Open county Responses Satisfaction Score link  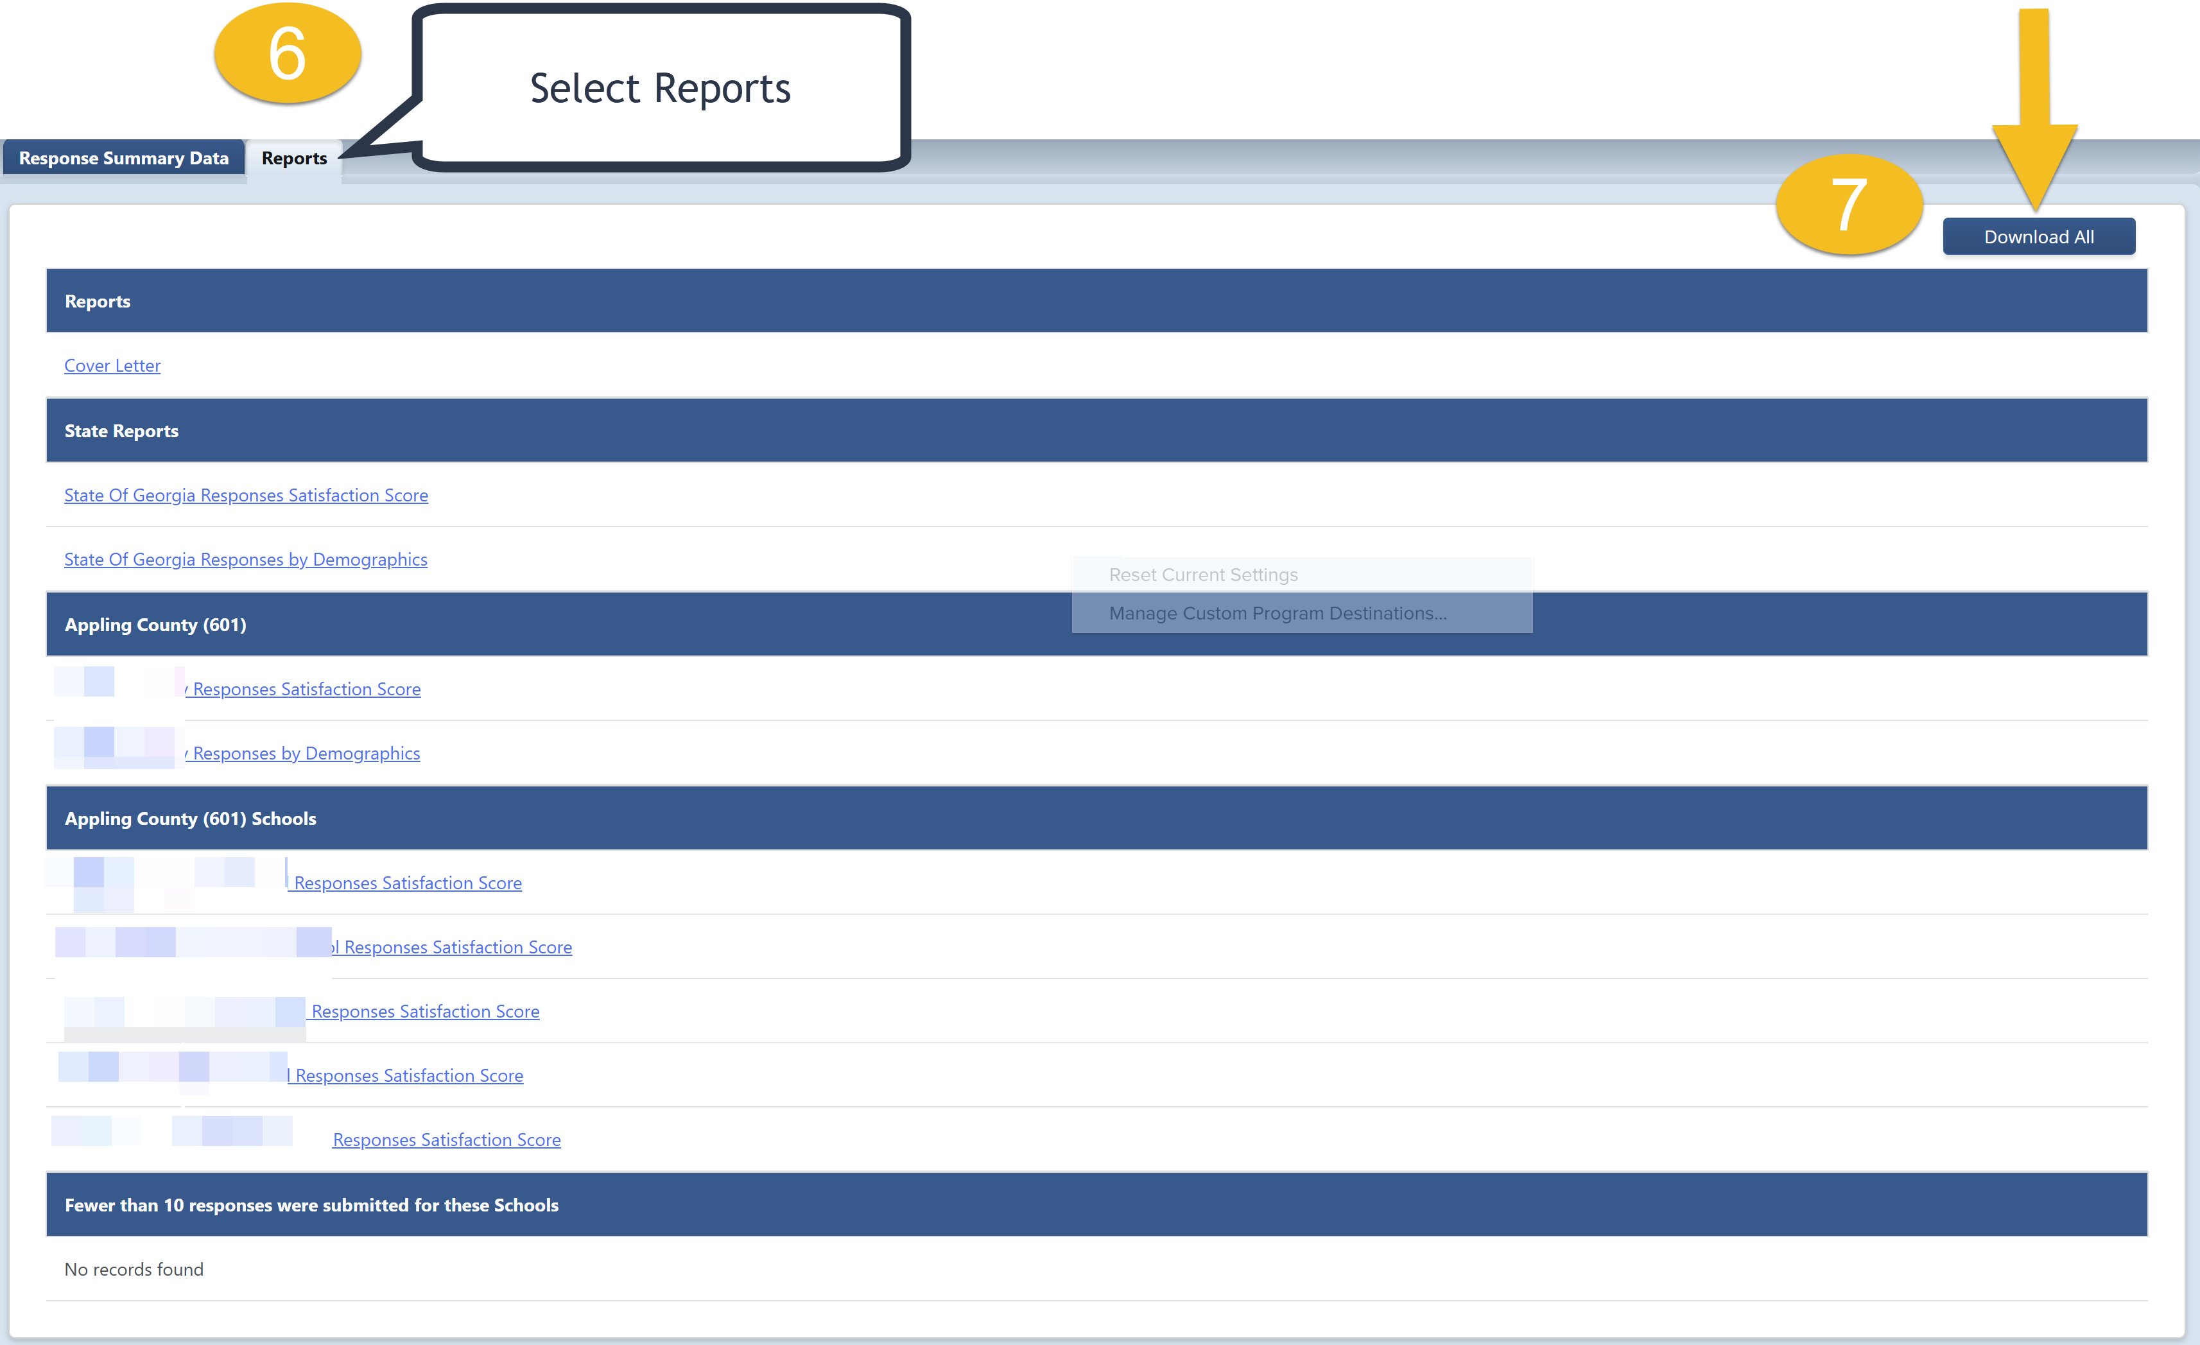306,689
